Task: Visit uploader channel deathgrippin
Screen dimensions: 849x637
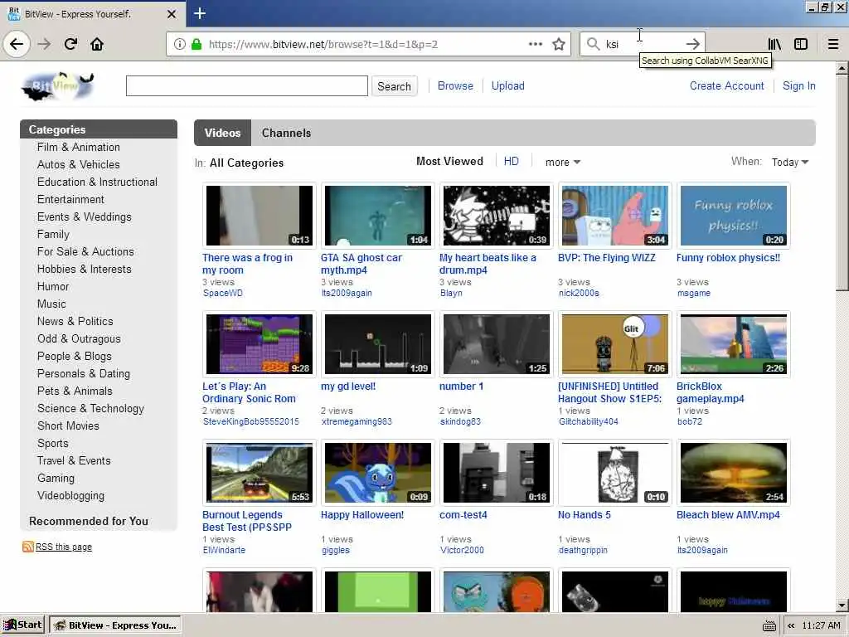Action: click(x=583, y=551)
